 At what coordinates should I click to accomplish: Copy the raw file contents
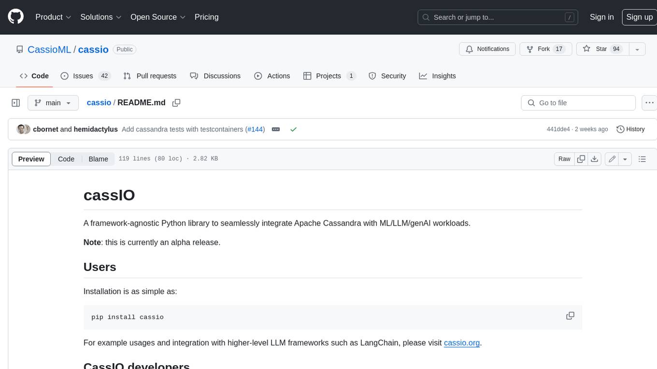coord(581,159)
